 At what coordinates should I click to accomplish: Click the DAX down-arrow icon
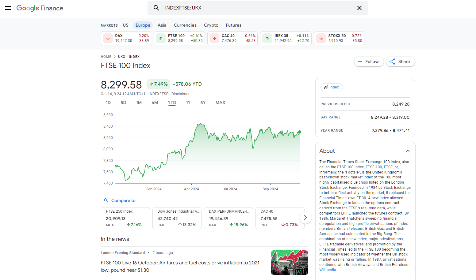point(108,38)
